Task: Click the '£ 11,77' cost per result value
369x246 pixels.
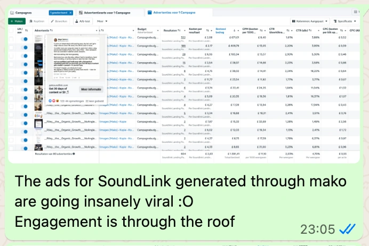Action: [208, 80]
